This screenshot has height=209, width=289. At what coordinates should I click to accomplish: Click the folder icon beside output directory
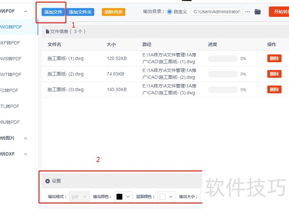coord(257,11)
